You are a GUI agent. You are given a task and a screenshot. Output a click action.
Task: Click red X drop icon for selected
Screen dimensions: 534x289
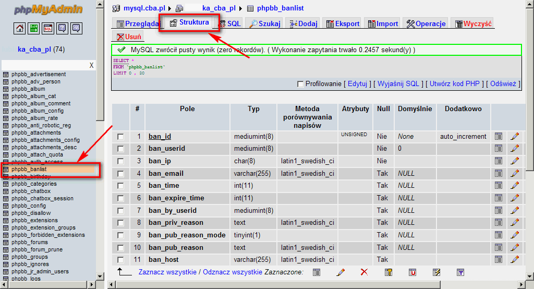click(x=364, y=272)
